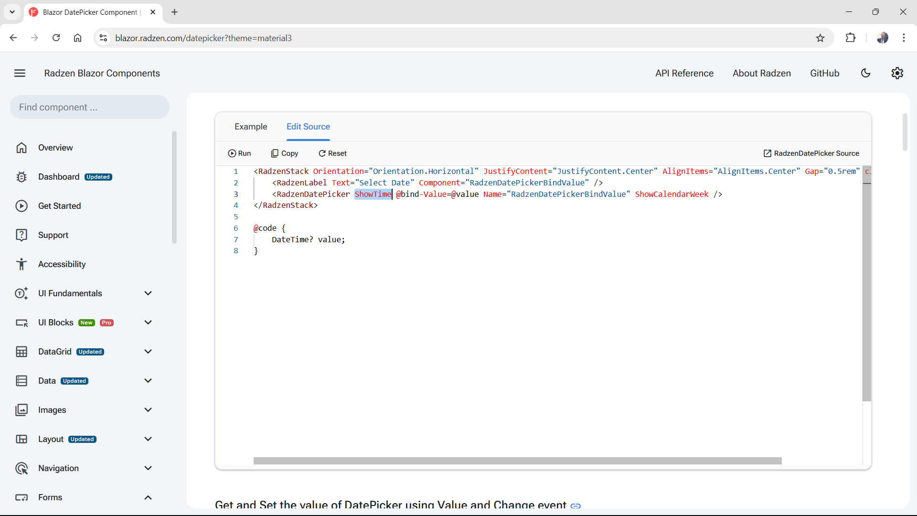Click line number 5 in editor
917x516 pixels.
[235, 216]
